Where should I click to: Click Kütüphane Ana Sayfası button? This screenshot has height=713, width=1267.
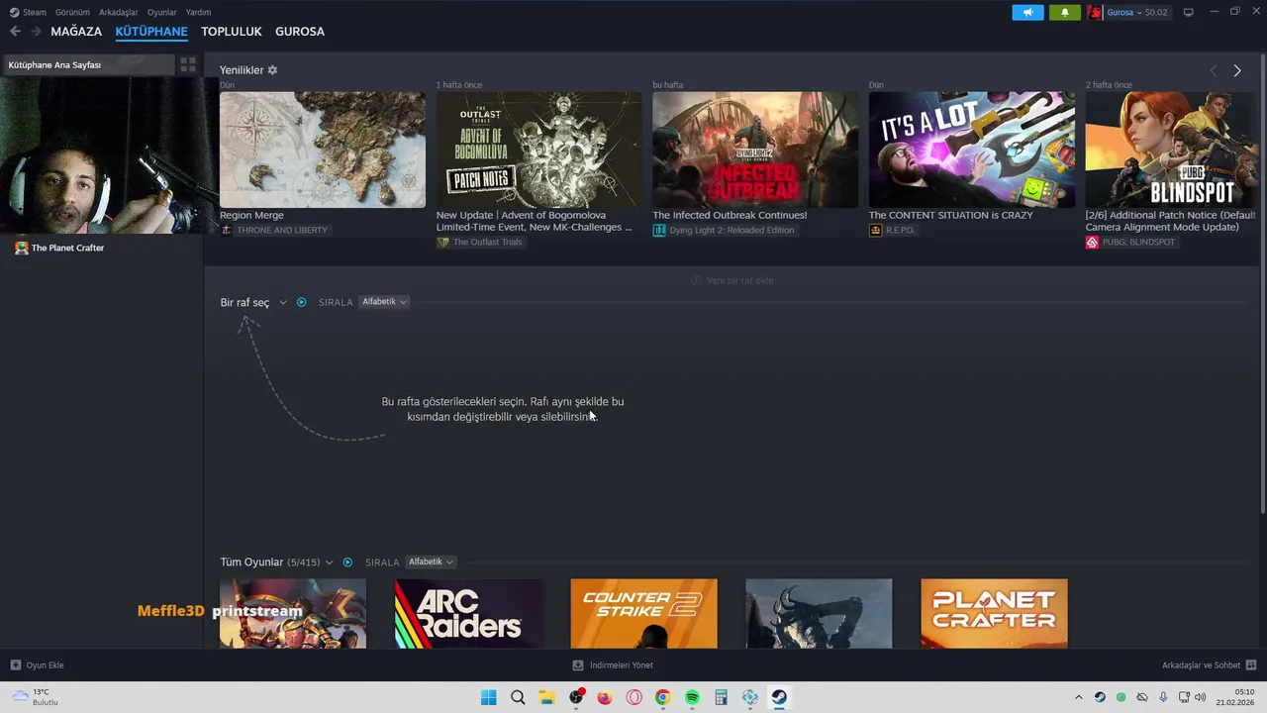click(87, 64)
